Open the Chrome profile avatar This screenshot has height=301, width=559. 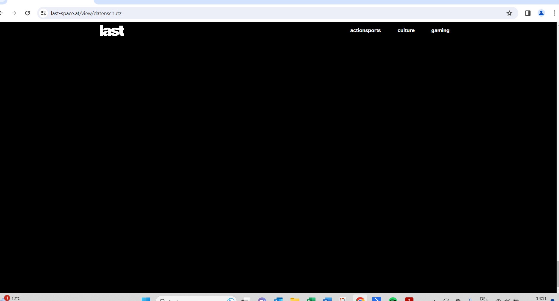pyautogui.click(x=541, y=13)
